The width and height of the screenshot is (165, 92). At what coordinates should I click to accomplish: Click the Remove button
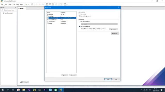coord(73,75)
